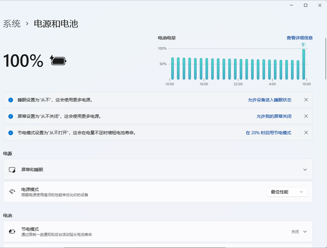Image resolution: width=327 pixels, height=248 pixels.
Task: Click the 节电模式 row title
Action: (30, 229)
